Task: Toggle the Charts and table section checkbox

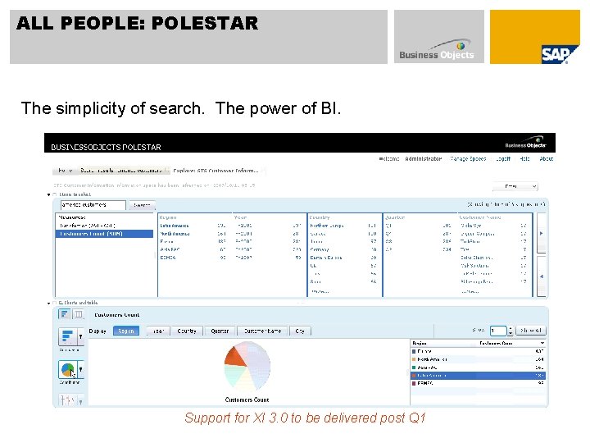Action: pos(55,303)
